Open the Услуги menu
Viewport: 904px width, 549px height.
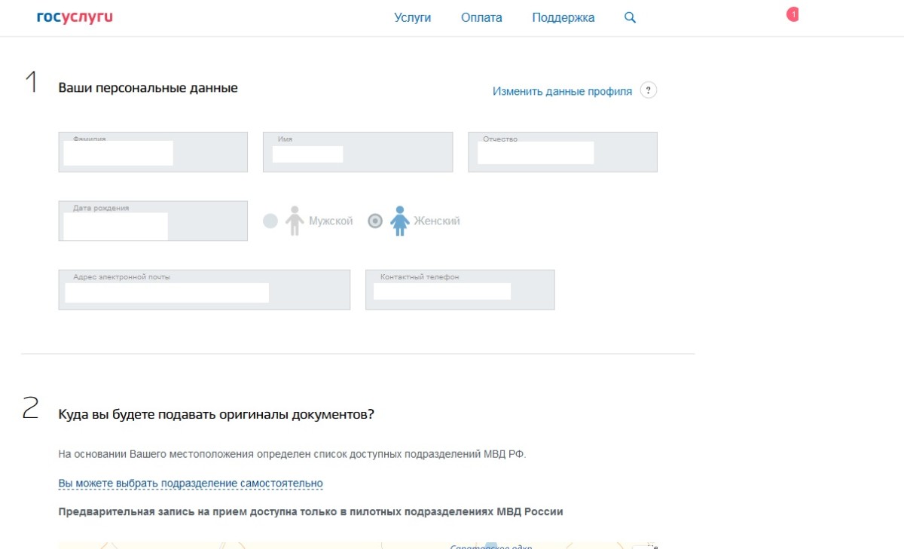tap(412, 18)
